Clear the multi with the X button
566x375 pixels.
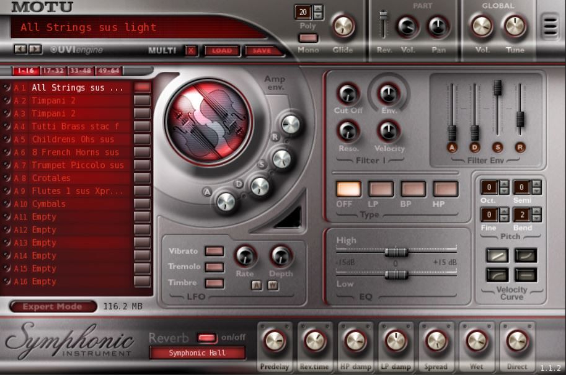tap(191, 51)
